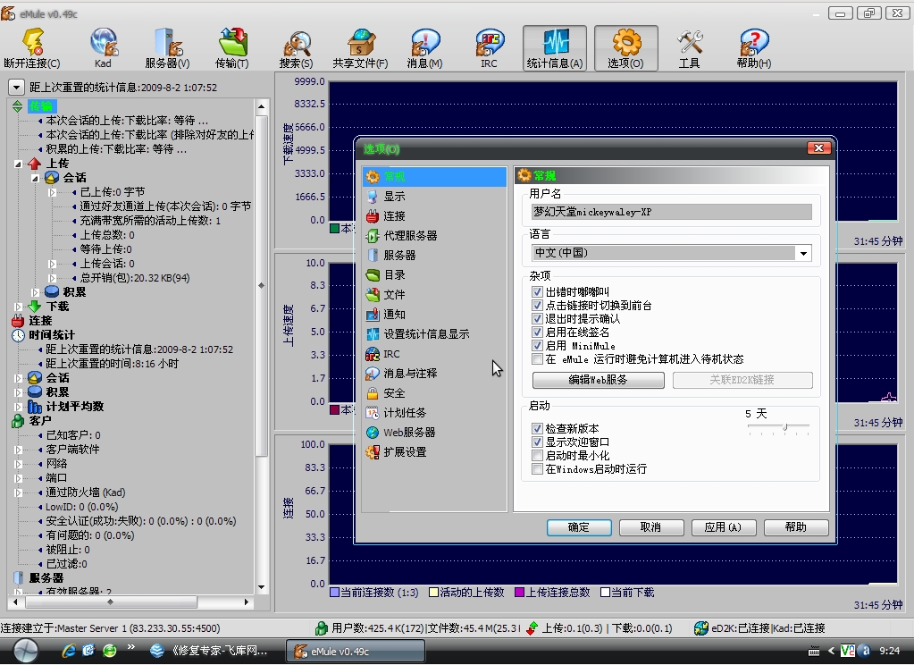The height and width of the screenshot is (665, 914).
Task: Click the users icon in status bar
Action: (321, 628)
